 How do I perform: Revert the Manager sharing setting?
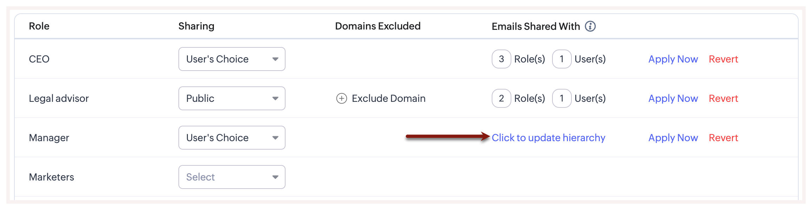pyautogui.click(x=723, y=138)
